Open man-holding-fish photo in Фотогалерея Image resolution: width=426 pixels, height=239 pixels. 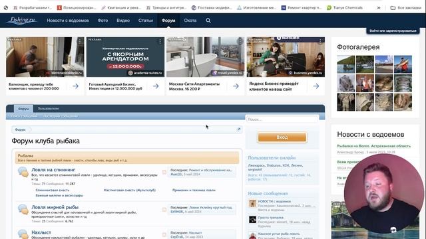pyautogui.click(x=403, y=64)
